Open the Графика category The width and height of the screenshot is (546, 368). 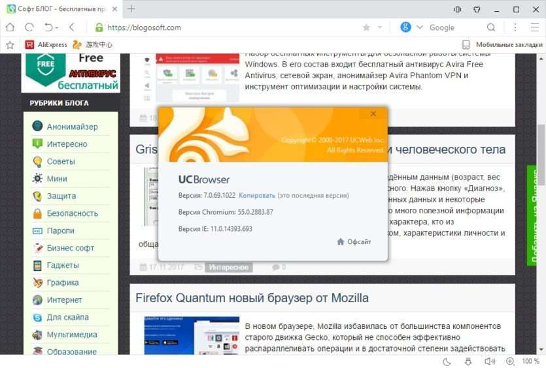(63, 283)
